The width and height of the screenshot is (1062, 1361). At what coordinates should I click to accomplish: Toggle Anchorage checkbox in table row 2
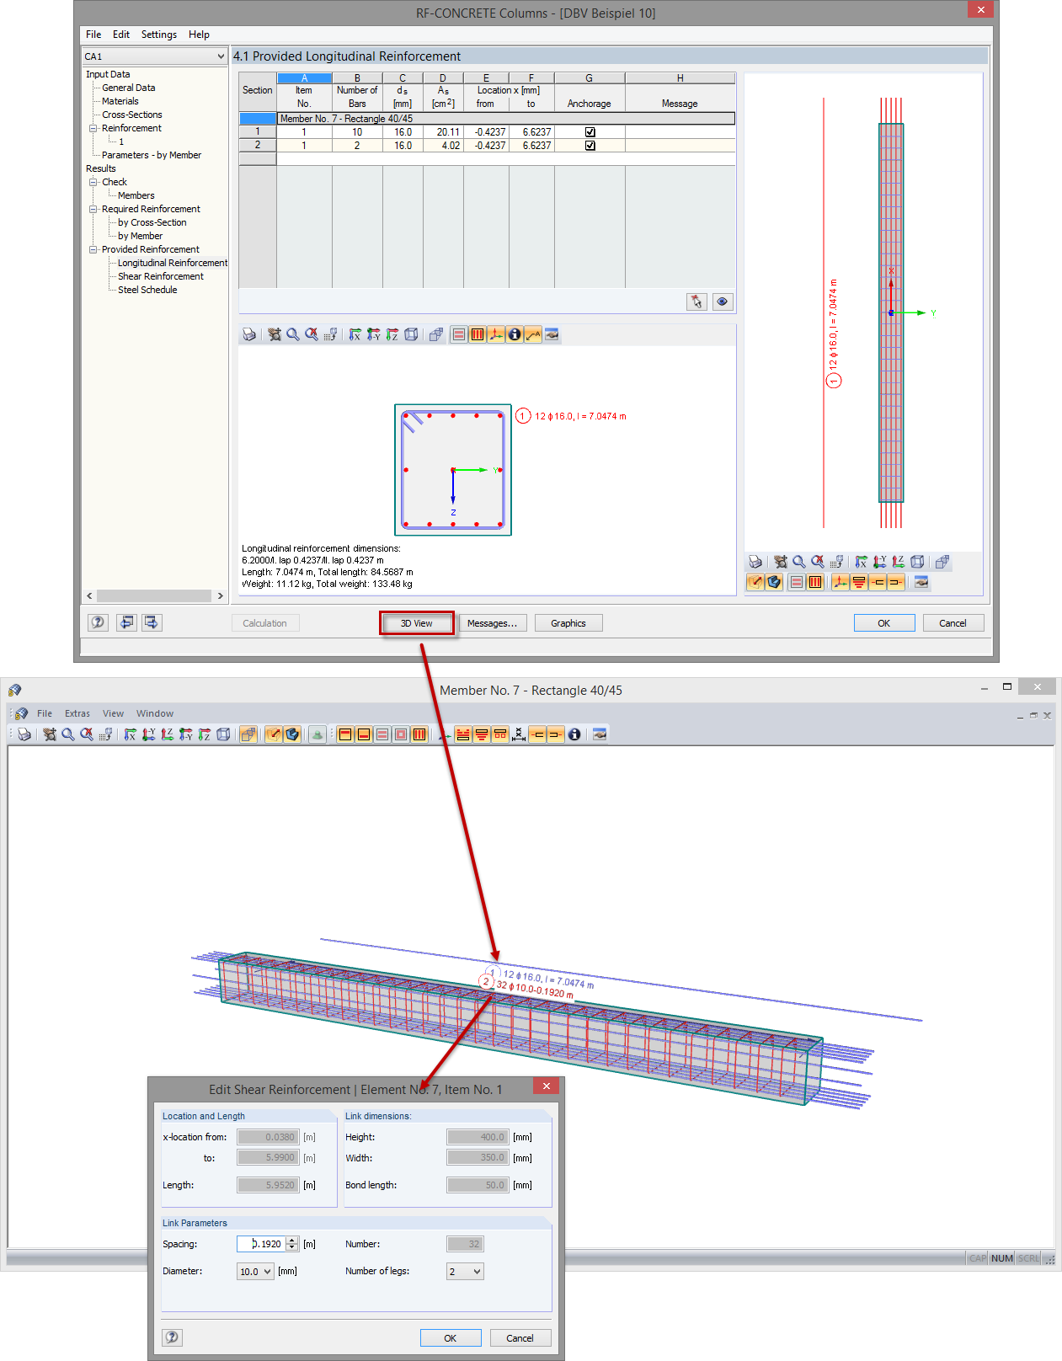pyautogui.click(x=590, y=146)
